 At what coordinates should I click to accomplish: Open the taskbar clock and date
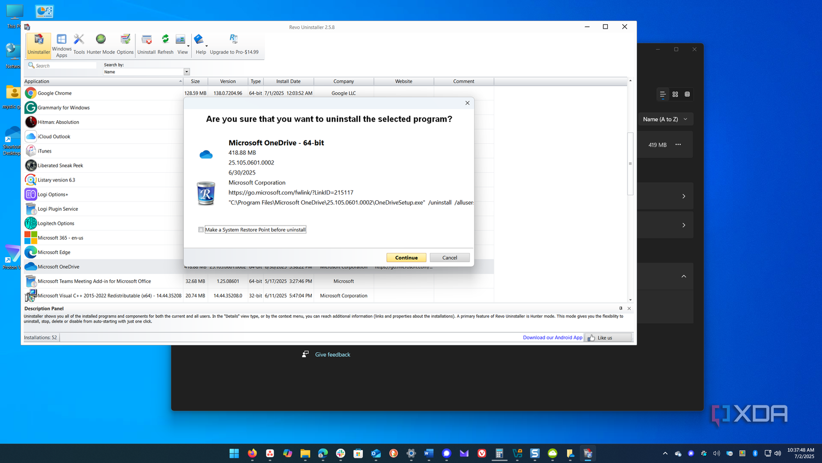click(x=801, y=453)
